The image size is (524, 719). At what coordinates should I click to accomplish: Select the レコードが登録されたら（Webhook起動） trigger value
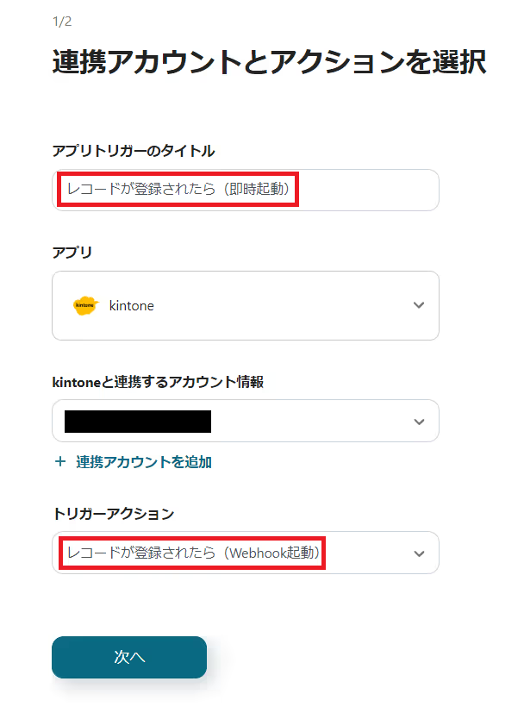tap(193, 553)
